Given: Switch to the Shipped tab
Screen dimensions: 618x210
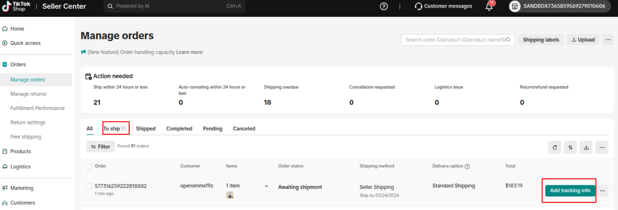Looking at the screenshot, I should pyautogui.click(x=146, y=129).
